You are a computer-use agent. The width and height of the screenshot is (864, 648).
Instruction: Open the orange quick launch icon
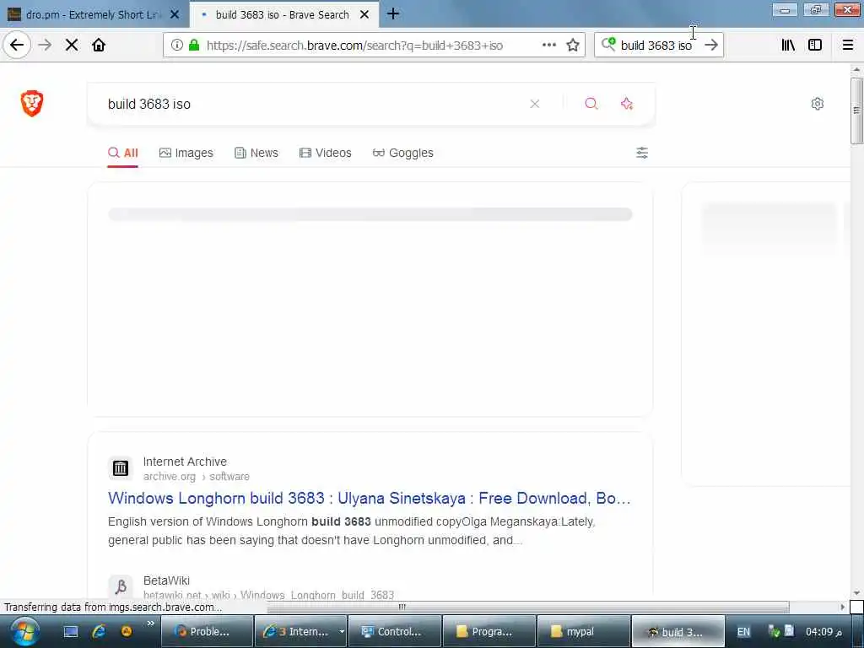127,631
